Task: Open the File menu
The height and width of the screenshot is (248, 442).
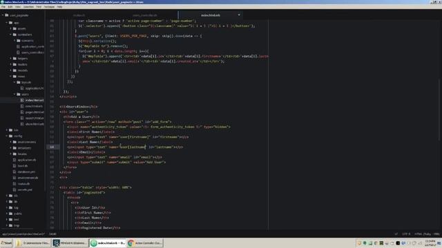Action: [x=3, y=7]
